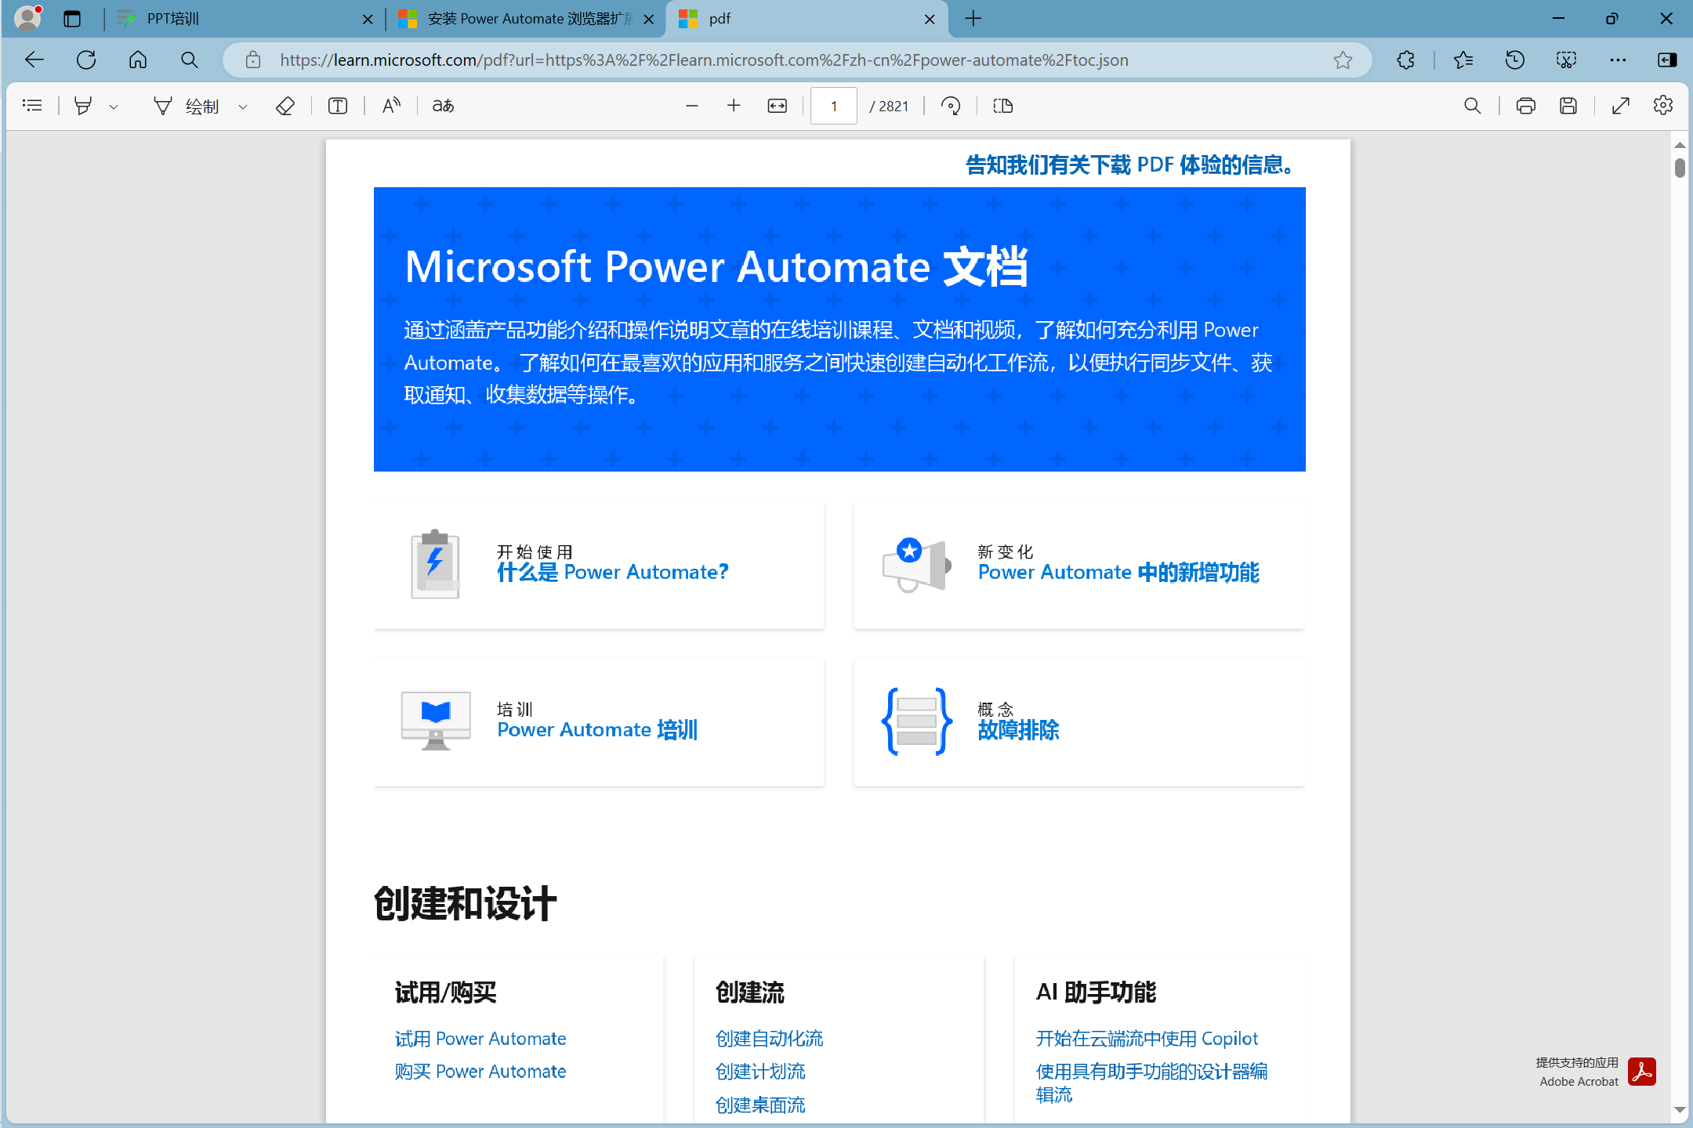The image size is (1693, 1128).
Task: Enter PDF full screen mode
Action: (x=1621, y=106)
